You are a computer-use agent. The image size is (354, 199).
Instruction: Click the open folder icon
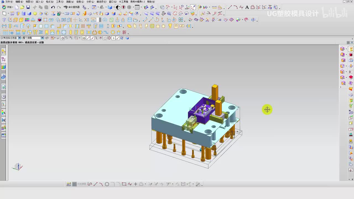pos(22,7)
